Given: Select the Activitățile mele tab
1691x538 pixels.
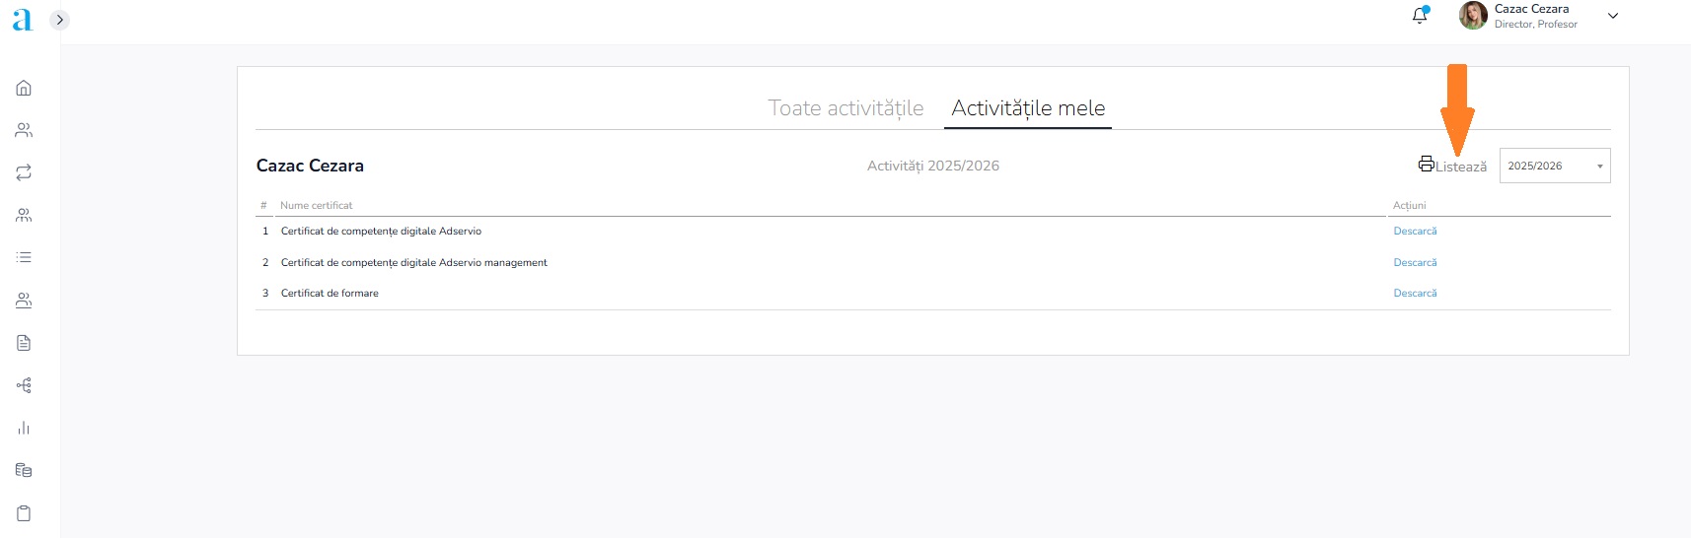Looking at the screenshot, I should (x=1028, y=108).
